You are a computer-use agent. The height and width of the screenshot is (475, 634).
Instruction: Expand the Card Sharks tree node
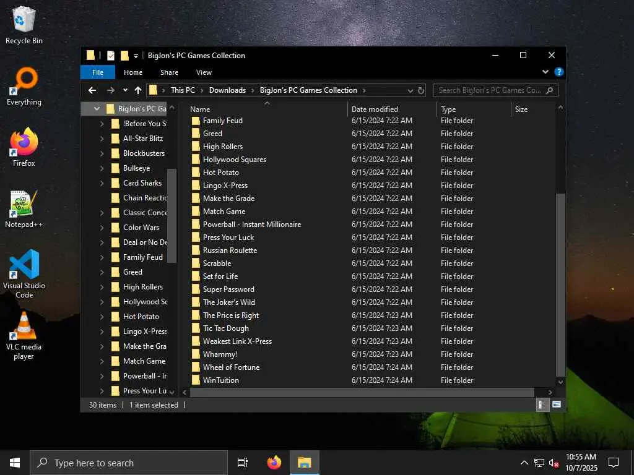(102, 183)
